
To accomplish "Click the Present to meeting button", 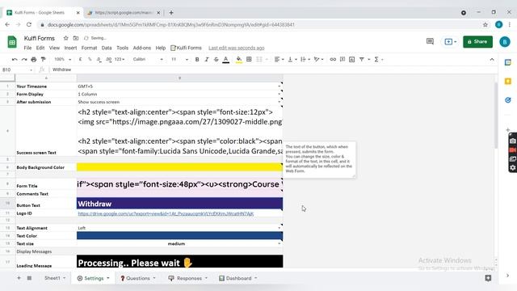I will [451, 41].
